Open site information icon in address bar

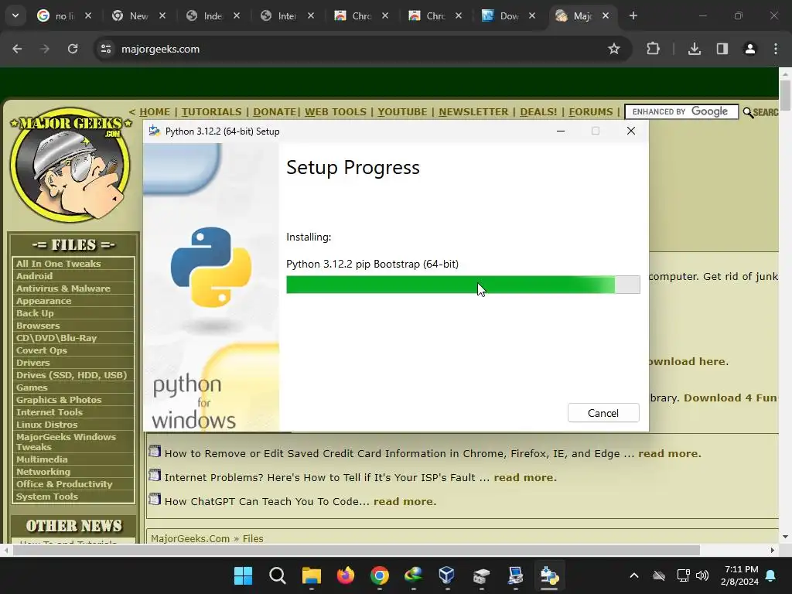point(106,49)
